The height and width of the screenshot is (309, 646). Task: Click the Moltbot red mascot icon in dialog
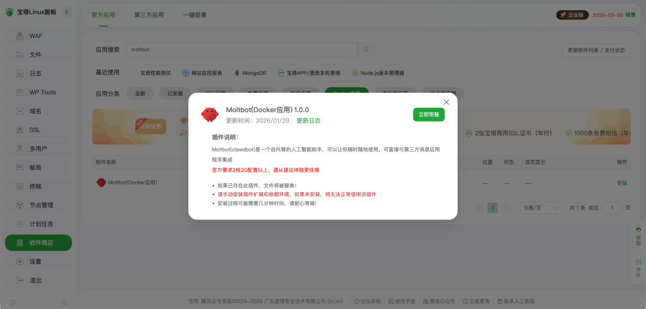210,114
